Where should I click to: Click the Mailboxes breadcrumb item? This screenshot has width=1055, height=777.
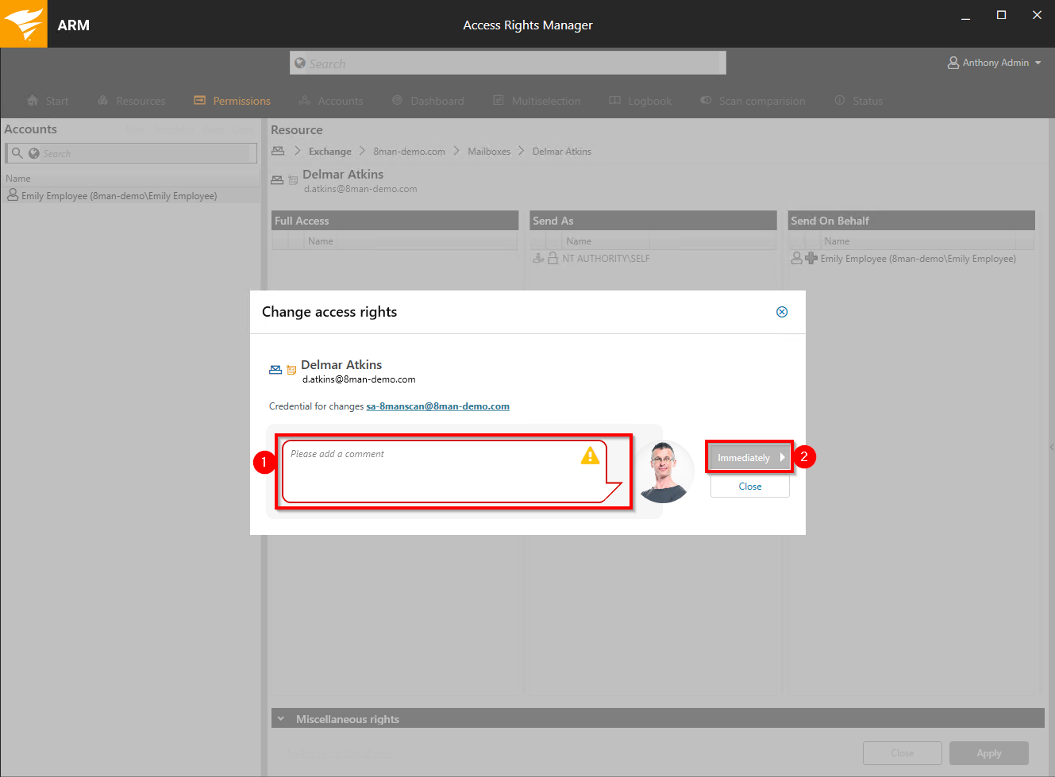point(488,152)
